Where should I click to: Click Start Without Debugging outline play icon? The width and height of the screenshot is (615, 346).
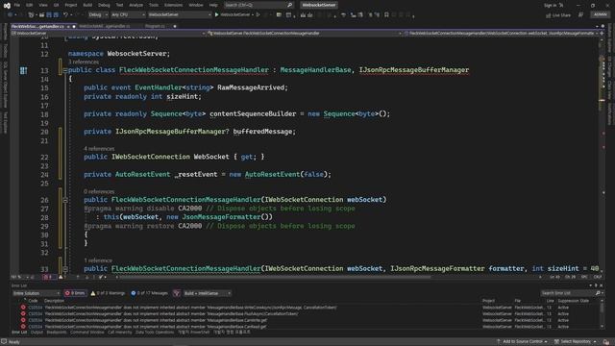[258, 15]
